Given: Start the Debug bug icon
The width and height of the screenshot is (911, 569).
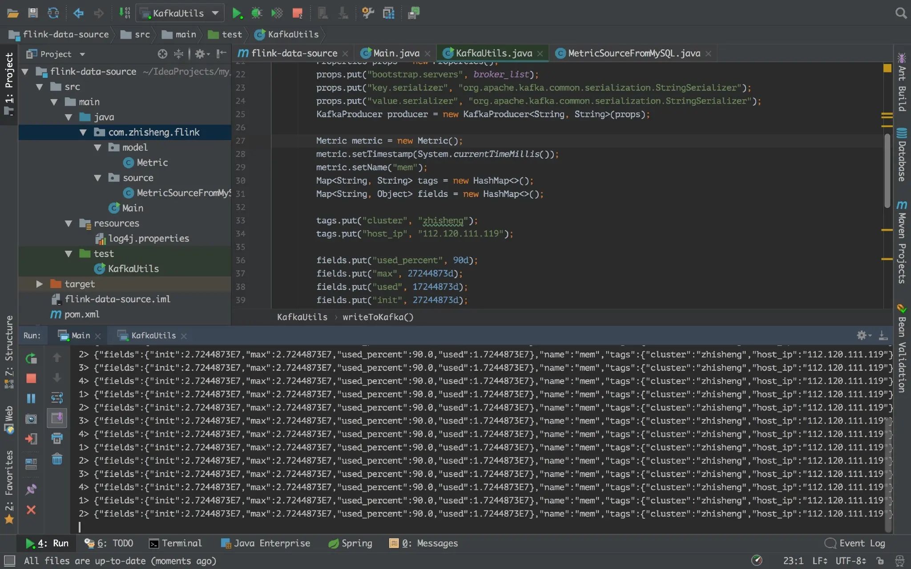Looking at the screenshot, I should 257,13.
